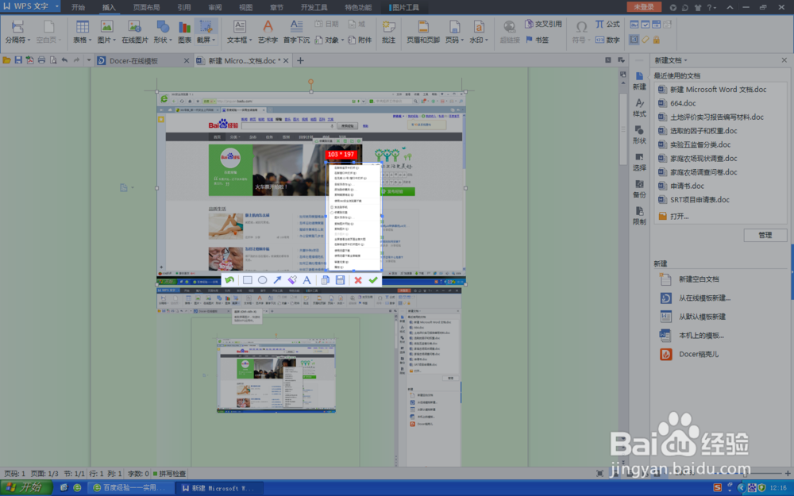Open 选择 selection pane in the side strip
The height and width of the screenshot is (496, 794).
tap(639, 162)
